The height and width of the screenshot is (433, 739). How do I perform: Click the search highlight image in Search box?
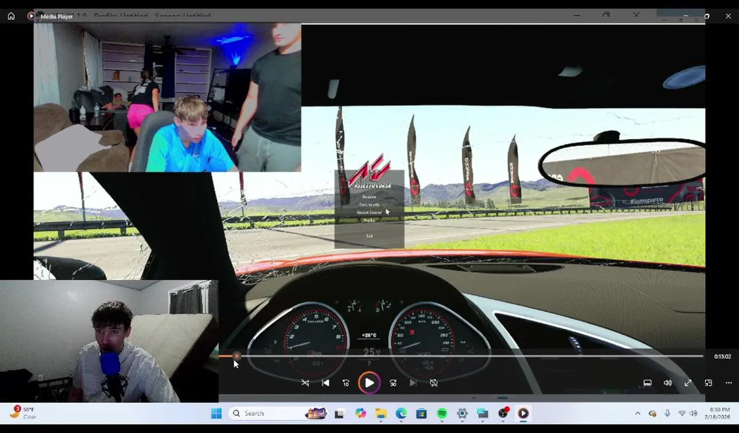316,413
